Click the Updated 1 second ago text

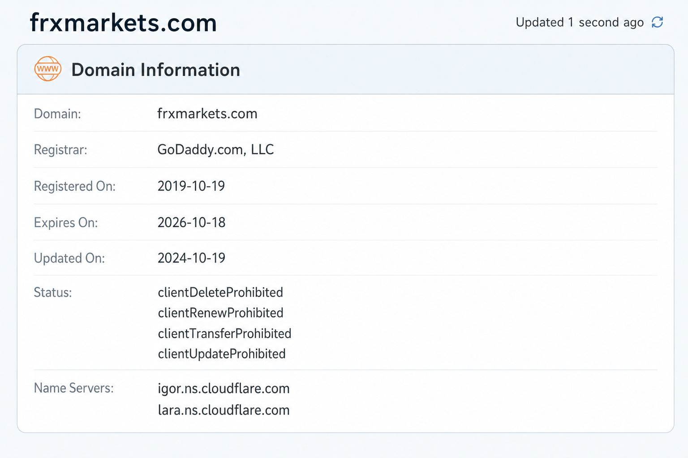coord(580,22)
